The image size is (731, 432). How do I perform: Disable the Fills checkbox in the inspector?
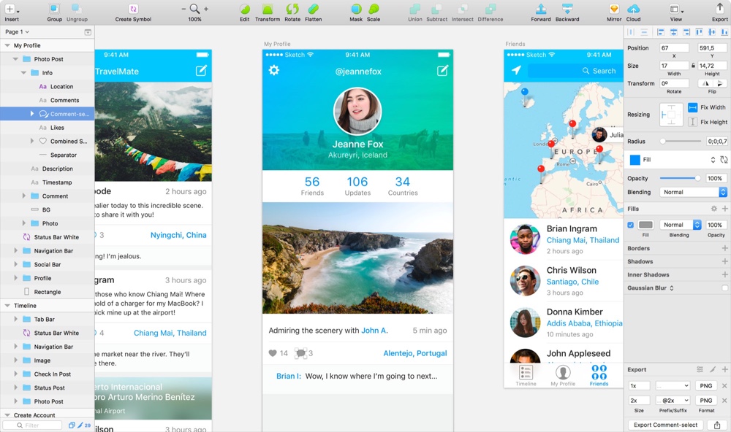630,225
